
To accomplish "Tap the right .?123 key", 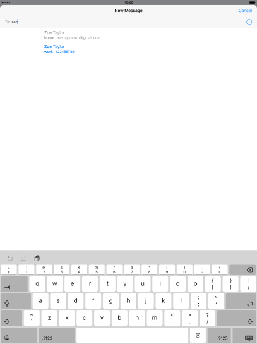I will point(219,335).
